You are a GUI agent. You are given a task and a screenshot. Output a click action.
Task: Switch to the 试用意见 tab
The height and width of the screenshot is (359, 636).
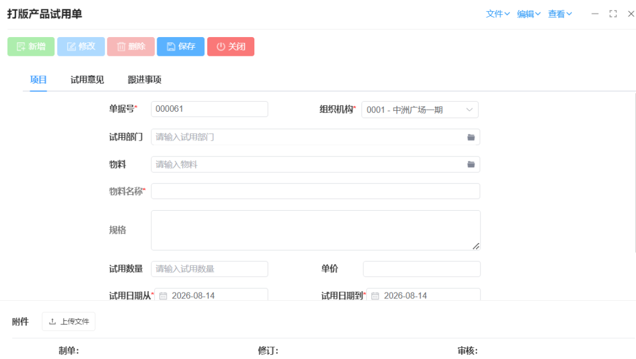pyautogui.click(x=87, y=79)
